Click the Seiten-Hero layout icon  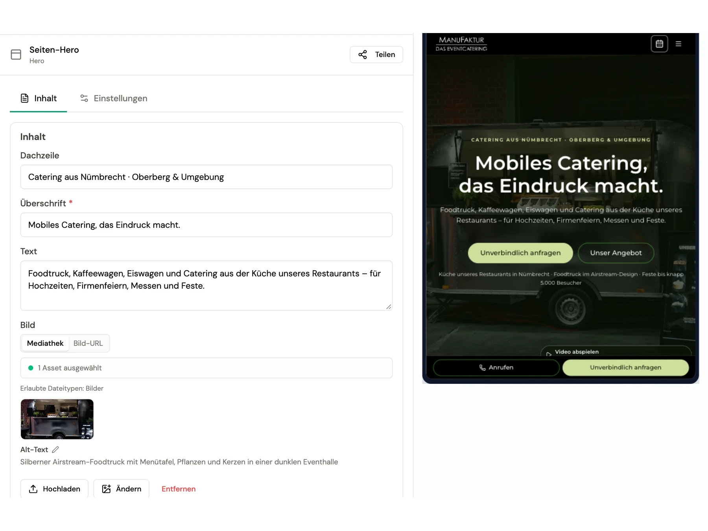[16, 54]
